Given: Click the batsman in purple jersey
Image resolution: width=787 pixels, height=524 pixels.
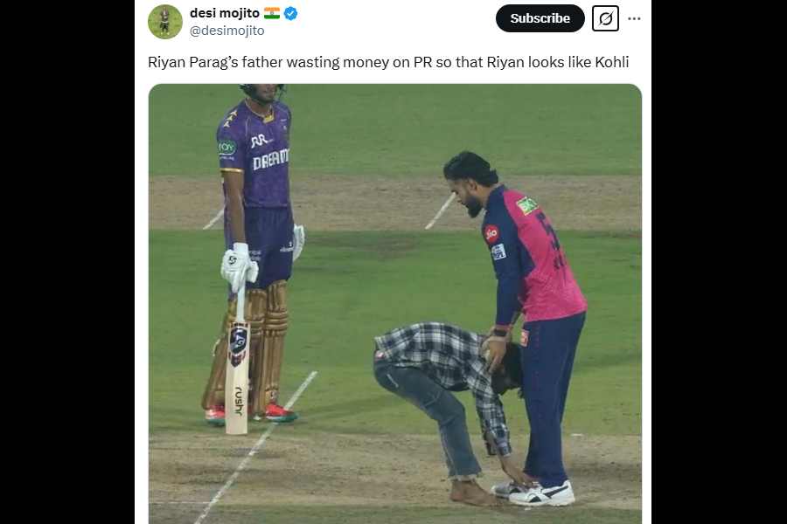Looking at the screenshot, I should click(256, 251).
